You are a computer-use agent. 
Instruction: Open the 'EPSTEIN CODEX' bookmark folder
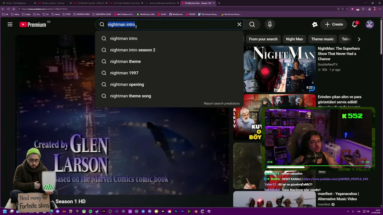(x=82, y=14)
